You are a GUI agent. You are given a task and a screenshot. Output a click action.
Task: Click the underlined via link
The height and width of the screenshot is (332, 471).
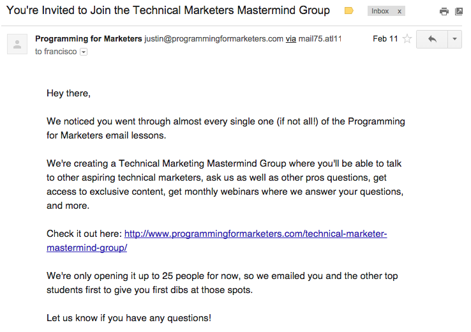[x=291, y=39]
